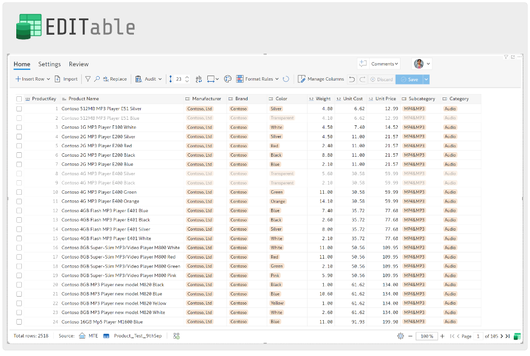Click the refresh icon after Format Rules
This screenshot has width=530, height=356.
point(285,79)
